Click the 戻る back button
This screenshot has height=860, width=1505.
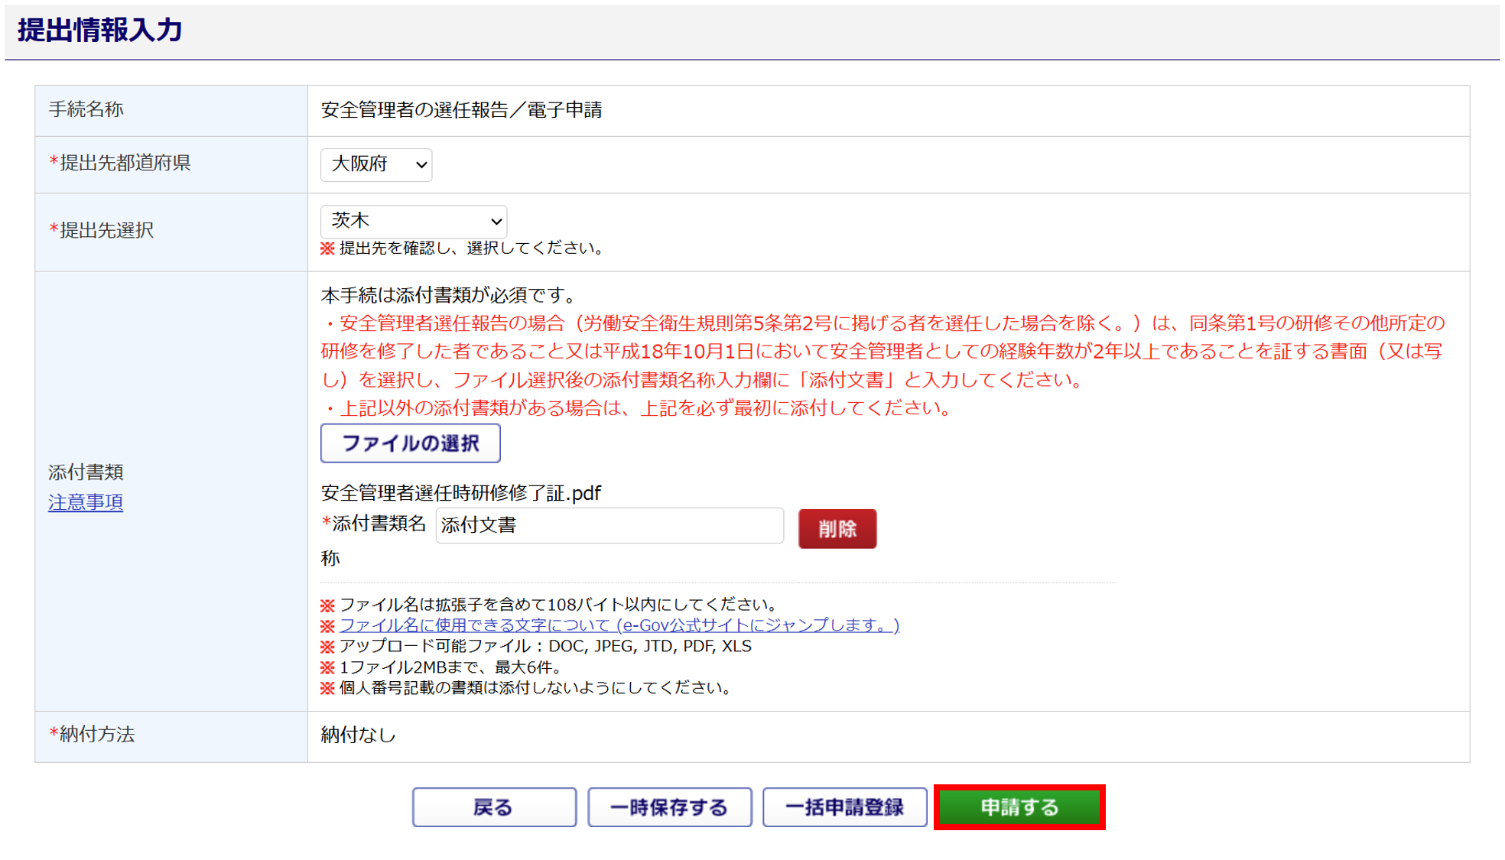tap(494, 807)
